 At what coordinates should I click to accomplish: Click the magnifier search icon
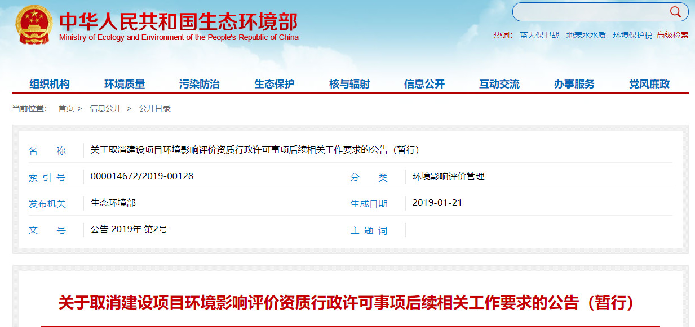[675, 12]
